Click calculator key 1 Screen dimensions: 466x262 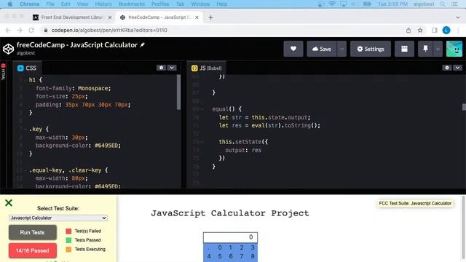click(x=230, y=247)
